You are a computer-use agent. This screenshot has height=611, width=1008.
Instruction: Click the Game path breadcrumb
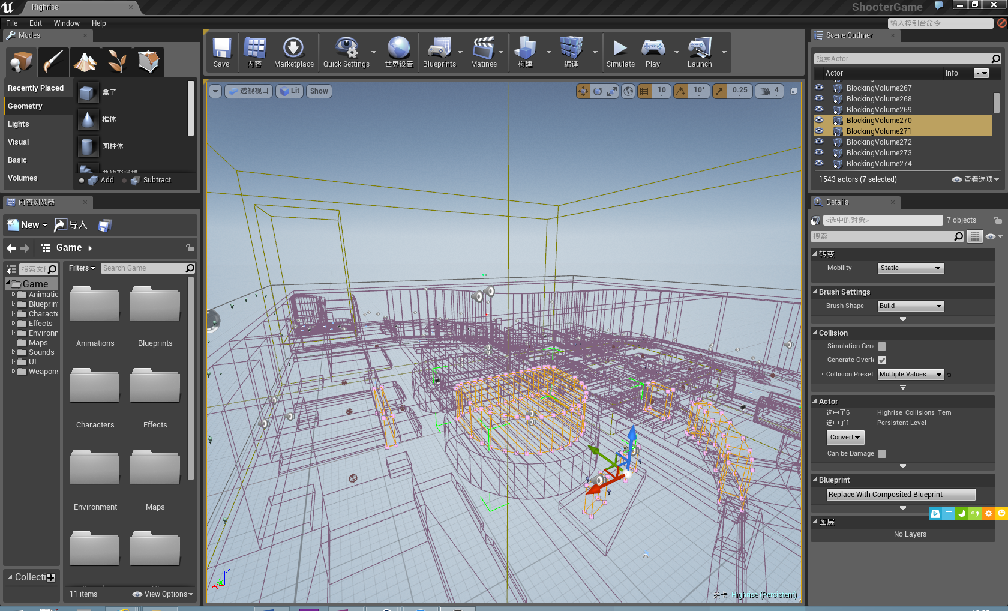coord(69,248)
